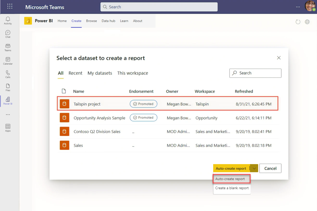Click the Teams top search box
317x211 pixels.
tap(159, 7)
